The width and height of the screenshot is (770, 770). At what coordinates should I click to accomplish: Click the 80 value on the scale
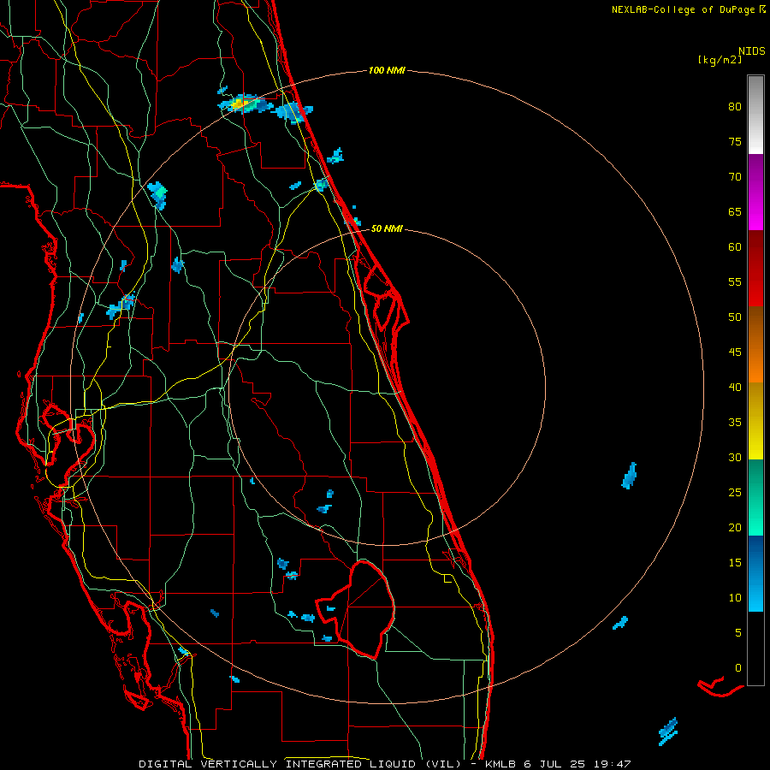tap(735, 107)
